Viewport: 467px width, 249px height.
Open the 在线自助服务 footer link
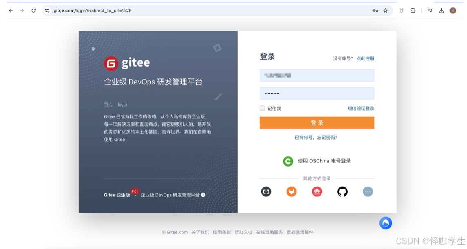tap(269, 232)
